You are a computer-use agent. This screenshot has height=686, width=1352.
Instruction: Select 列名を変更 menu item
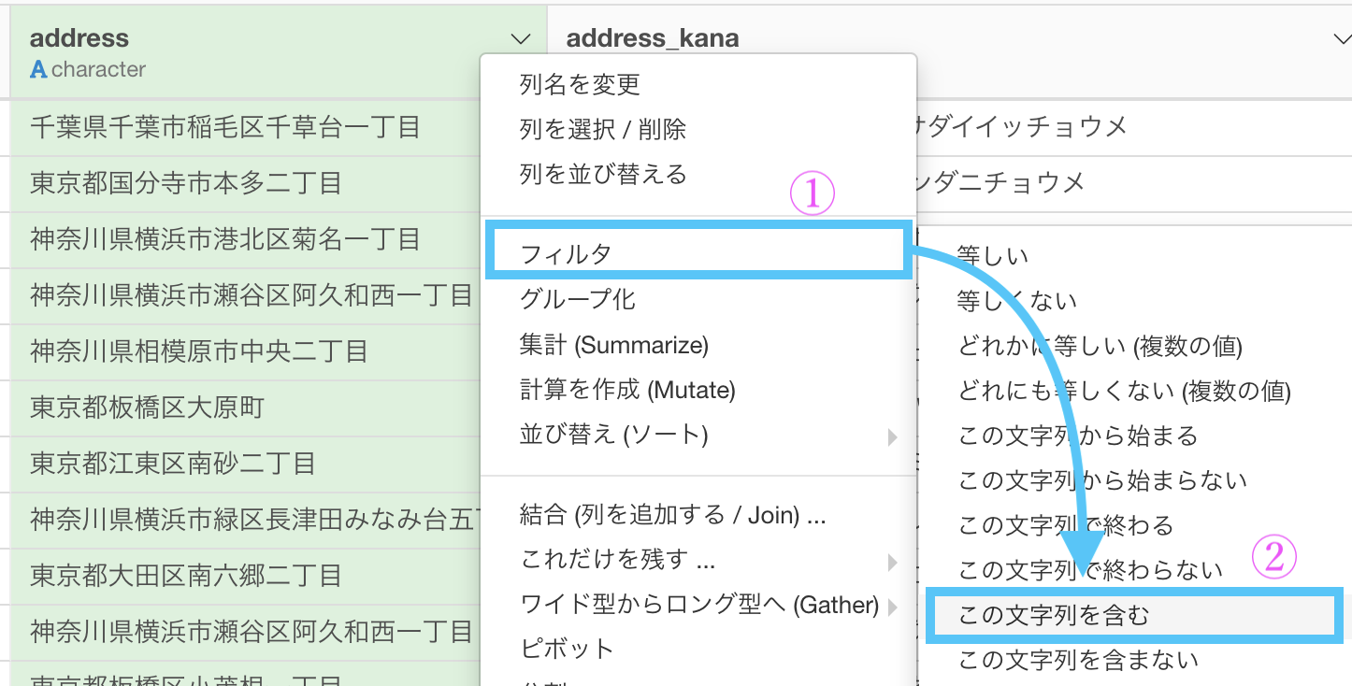click(x=580, y=85)
